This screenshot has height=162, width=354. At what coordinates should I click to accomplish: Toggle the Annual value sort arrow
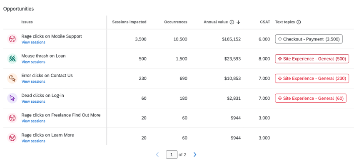tap(238, 22)
